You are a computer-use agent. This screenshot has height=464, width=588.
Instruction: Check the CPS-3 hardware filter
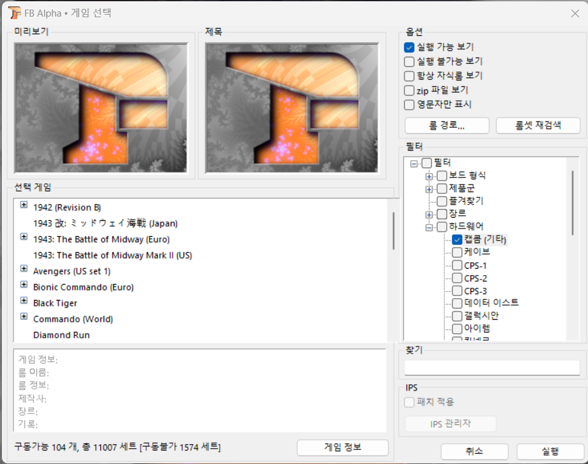pyautogui.click(x=457, y=290)
